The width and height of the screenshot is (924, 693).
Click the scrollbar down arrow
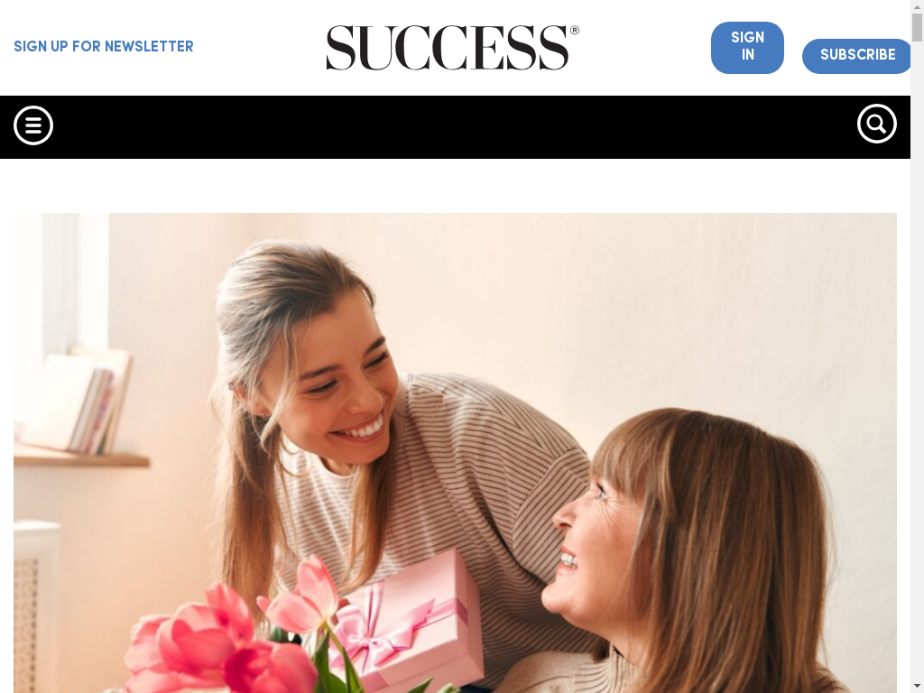tap(917, 687)
